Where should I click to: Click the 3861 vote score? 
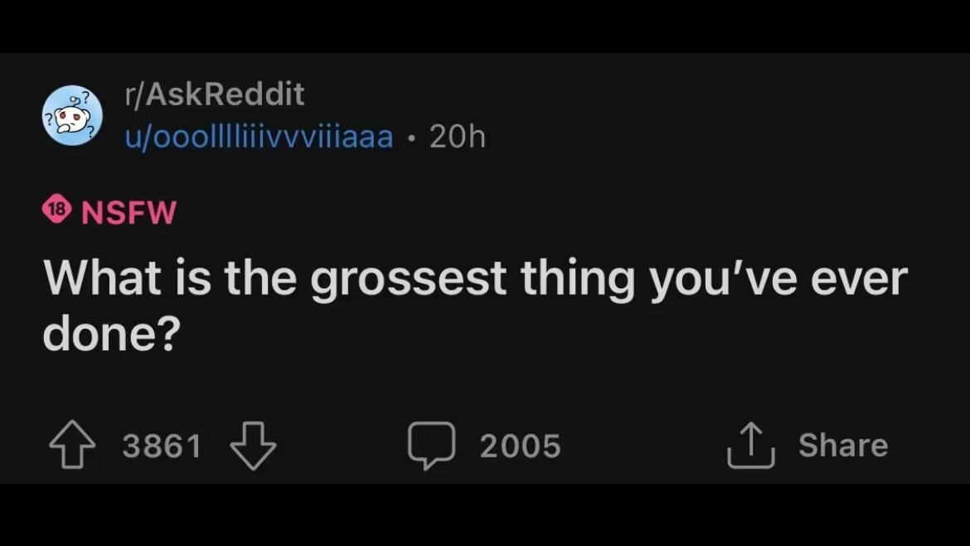[x=162, y=446]
